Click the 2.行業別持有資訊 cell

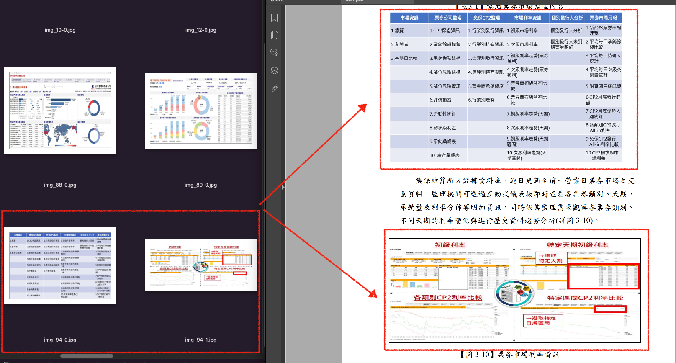tap(486, 44)
